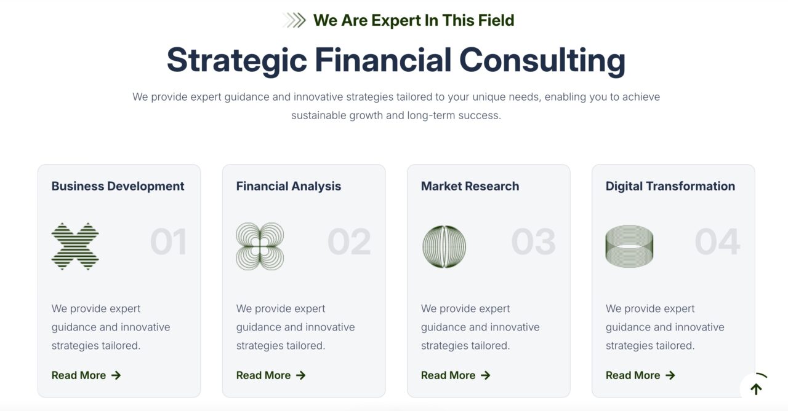
Task: Click arrow next to Business Development Read More
Action: (116, 375)
